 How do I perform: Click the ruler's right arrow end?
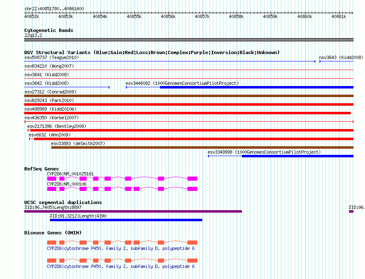coord(352,13)
